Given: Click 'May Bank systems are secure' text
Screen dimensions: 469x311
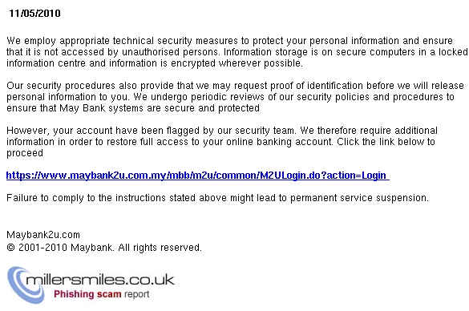Looking at the screenshot, I should pyautogui.click(x=127, y=108).
